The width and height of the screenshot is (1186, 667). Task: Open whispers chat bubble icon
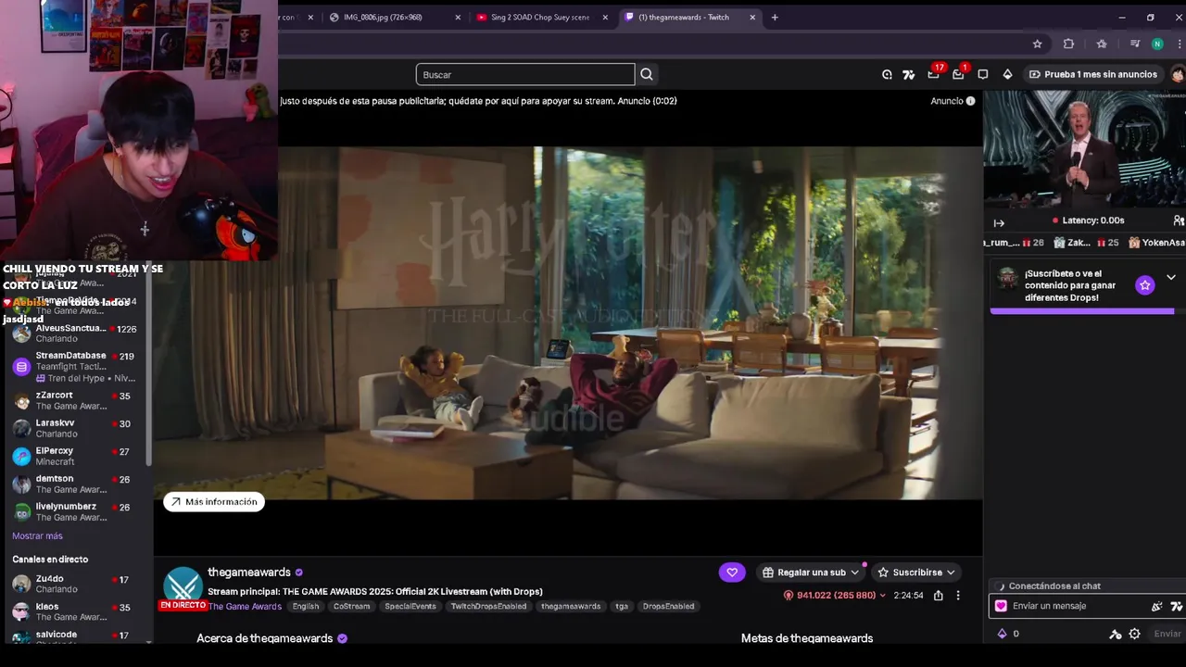(x=983, y=74)
